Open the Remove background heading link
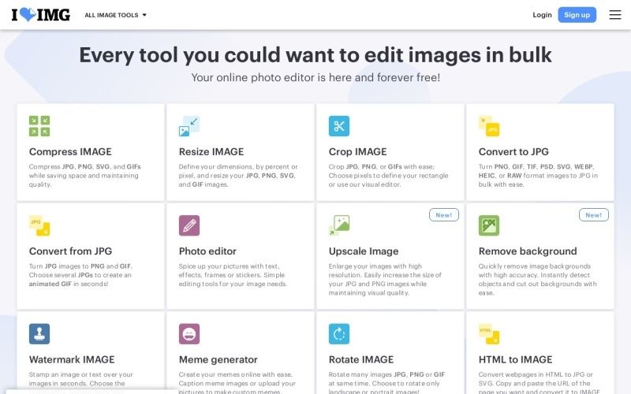Screen dimensions: 631x394 (528, 251)
